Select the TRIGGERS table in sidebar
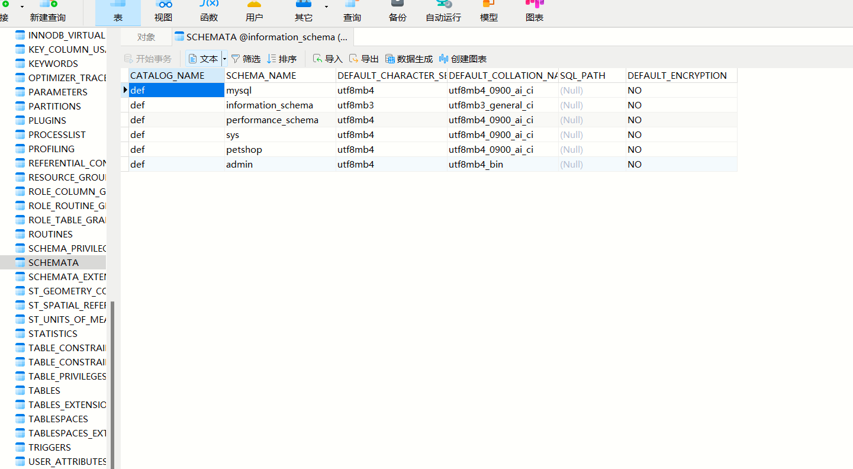 50,447
